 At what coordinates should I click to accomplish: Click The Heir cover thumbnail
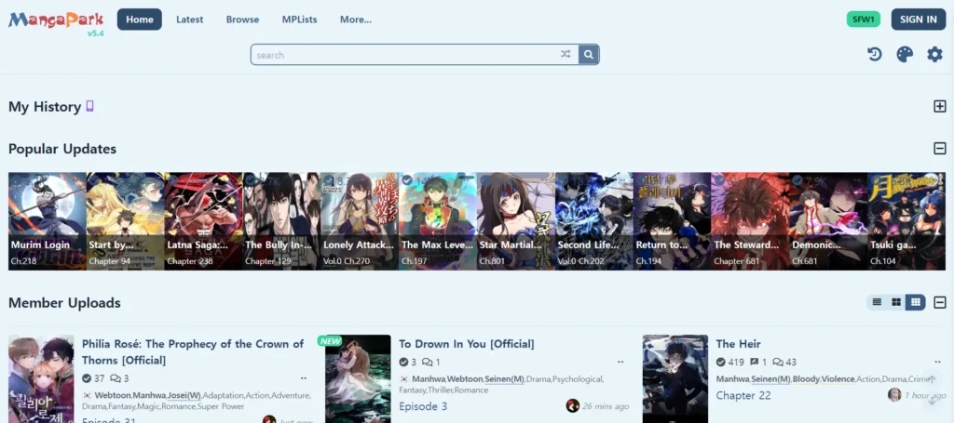click(675, 378)
